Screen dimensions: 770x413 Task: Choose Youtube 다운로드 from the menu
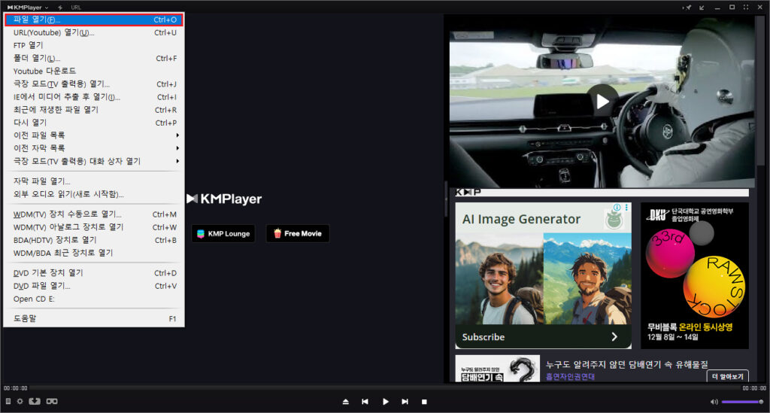coord(45,71)
